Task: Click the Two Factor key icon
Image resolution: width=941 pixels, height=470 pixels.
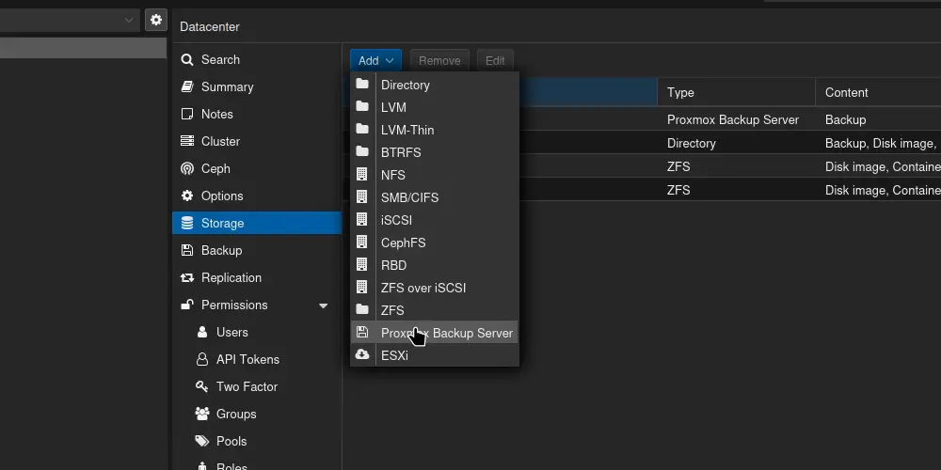Action: [202, 386]
